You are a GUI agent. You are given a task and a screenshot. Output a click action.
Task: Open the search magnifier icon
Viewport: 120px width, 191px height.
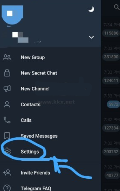[117, 7]
